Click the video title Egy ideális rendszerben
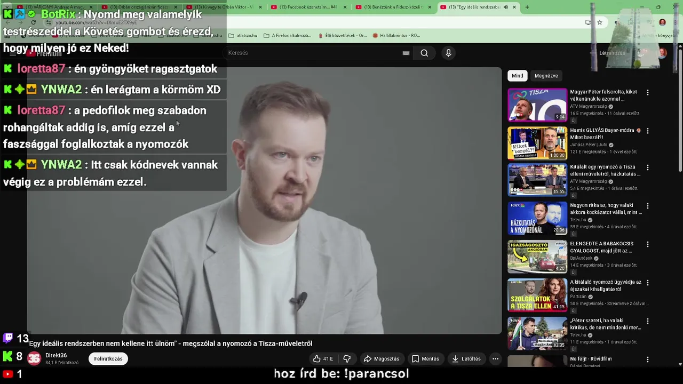Image resolution: width=683 pixels, height=384 pixels. [171, 344]
